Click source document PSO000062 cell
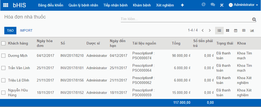The image size is (261, 107). 143,80
